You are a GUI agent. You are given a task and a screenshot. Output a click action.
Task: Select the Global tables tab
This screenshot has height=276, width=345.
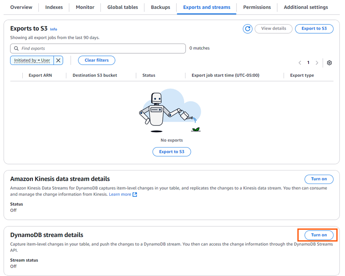(x=123, y=7)
